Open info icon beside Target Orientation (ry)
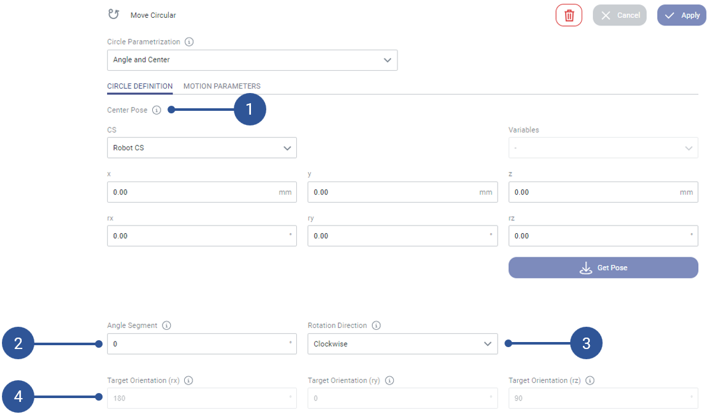This screenshot has width=709, height=414. [x=389, y=380]
